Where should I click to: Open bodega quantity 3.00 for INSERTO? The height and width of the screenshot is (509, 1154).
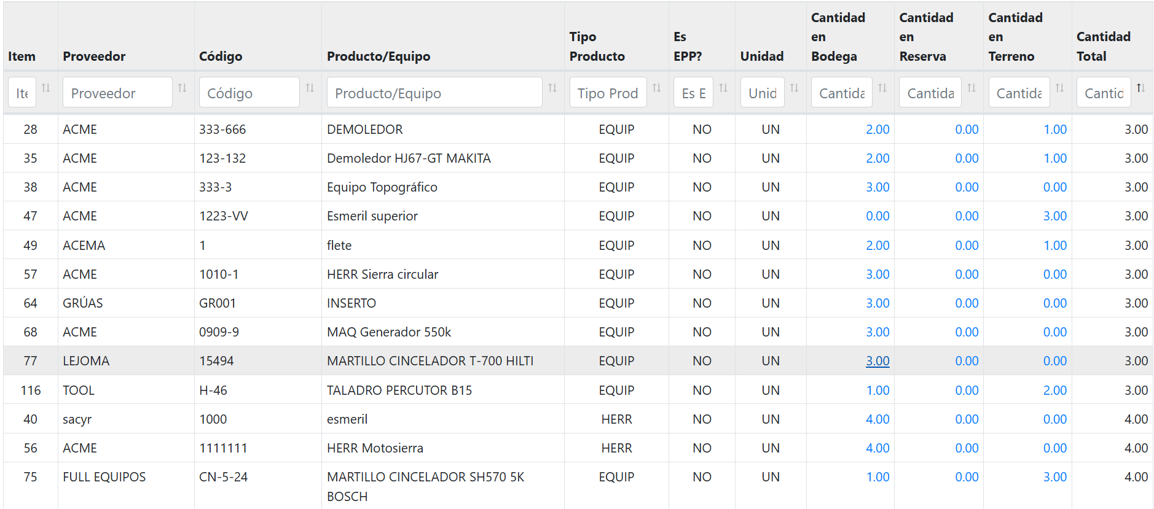pos(877,303)
